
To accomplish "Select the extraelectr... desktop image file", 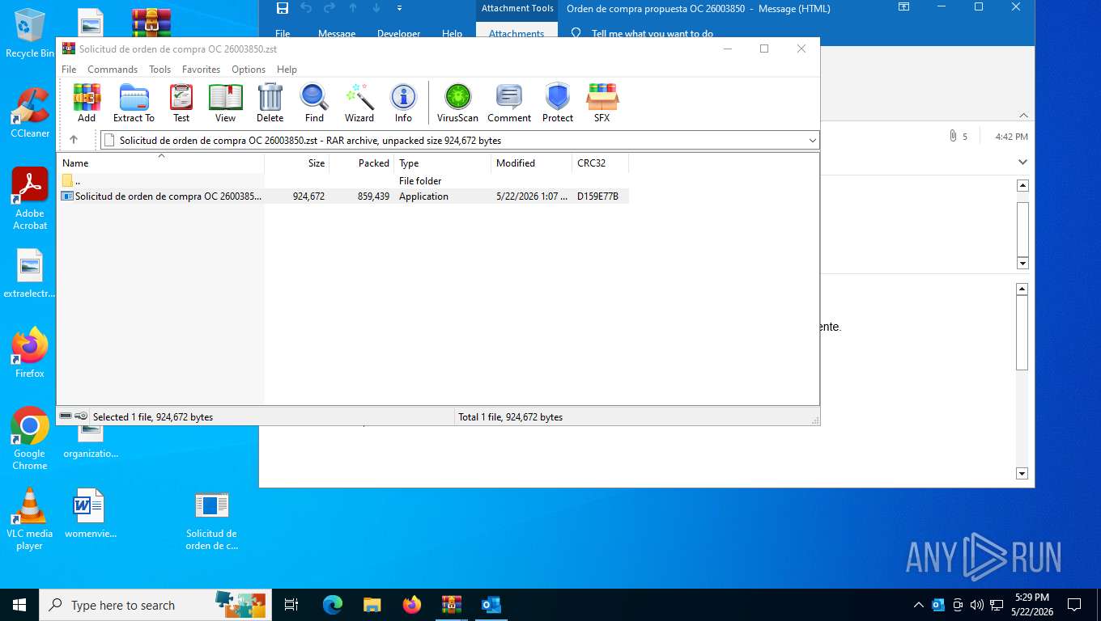I will pyautogui.click(x=30, y=273).
